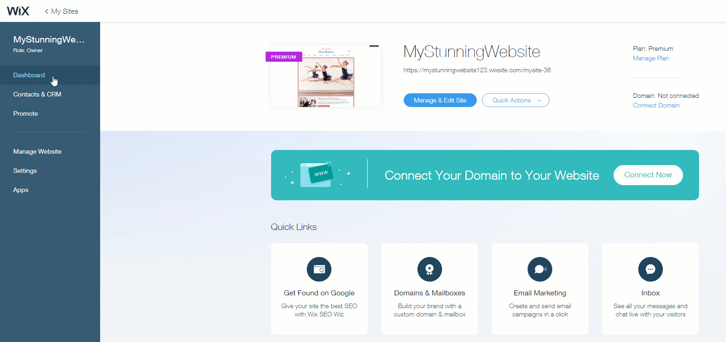This screenshot has height=342, width=726.
Task: Click the Inbox chat bubble icon
Action: [x=651, y=269]
